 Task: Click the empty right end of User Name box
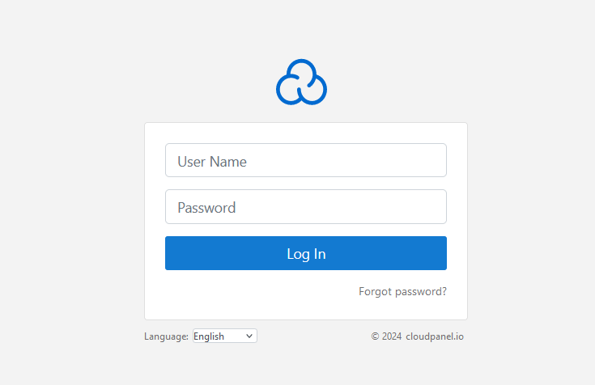point(418,160)
